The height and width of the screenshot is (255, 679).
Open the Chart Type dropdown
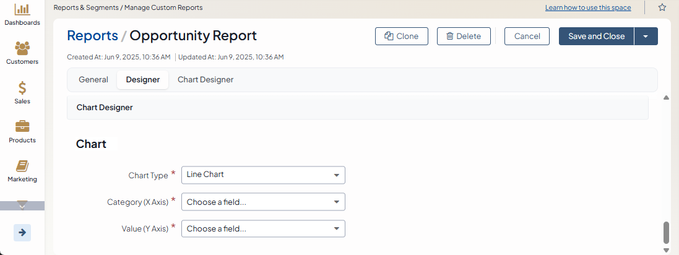coord(263,175)
